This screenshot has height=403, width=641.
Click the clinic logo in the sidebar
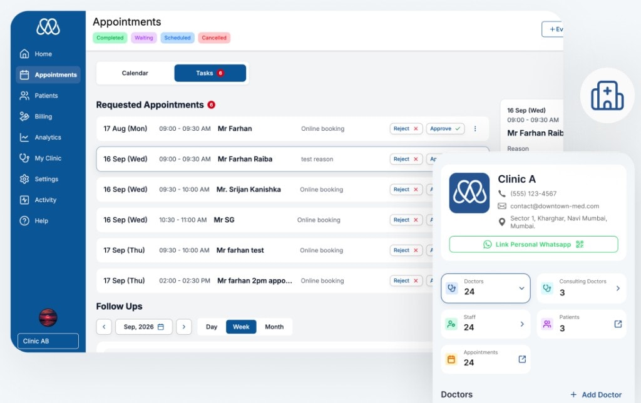[48, 28]
